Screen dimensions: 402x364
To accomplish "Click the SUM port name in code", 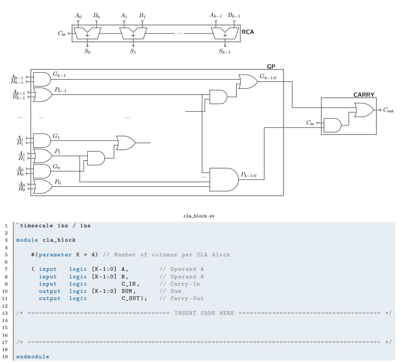I will (x=127, y=291).
